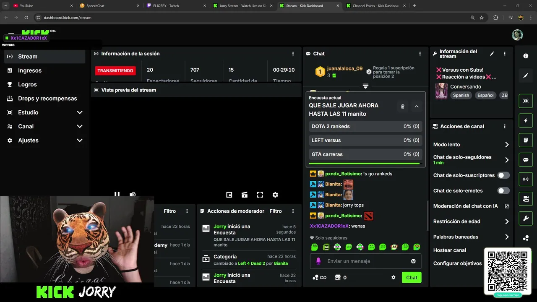537x302 pixels.
Task: Open Ingresos in left sidebar
Action: 44,70
